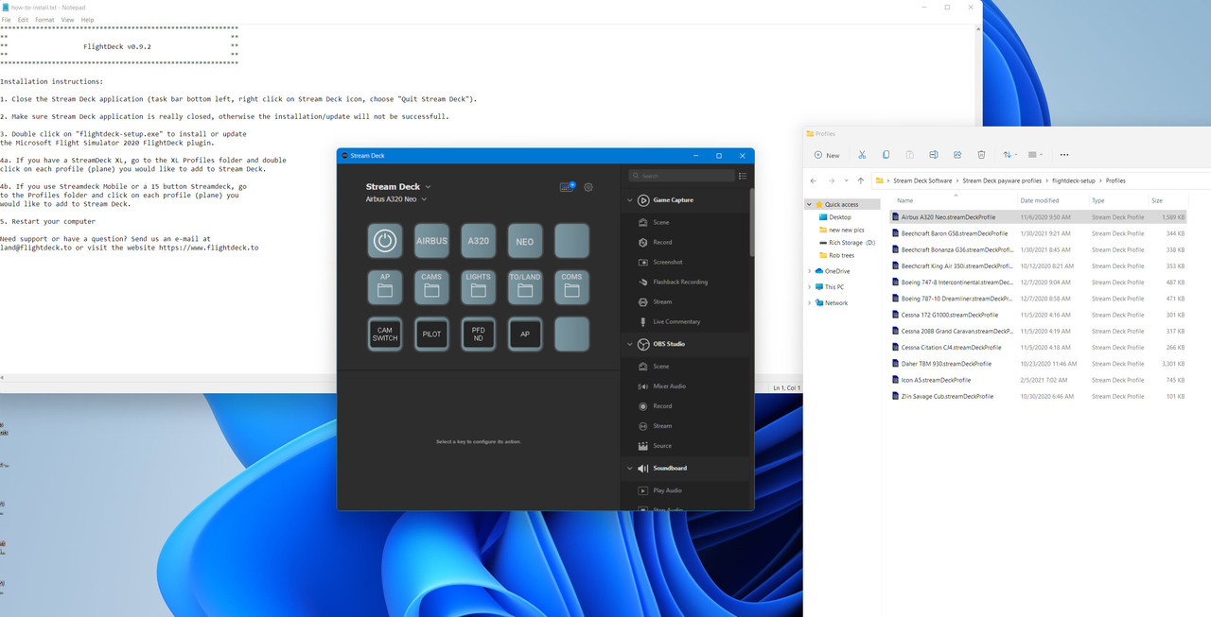1211x617 pixels.
Task: Expand the OneDrive tree node
Action: click(809, 271)
